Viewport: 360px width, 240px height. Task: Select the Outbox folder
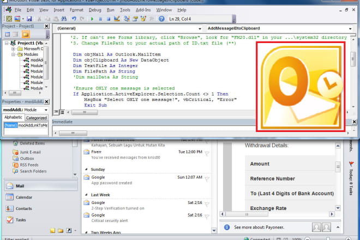click(x=23, y=159)
